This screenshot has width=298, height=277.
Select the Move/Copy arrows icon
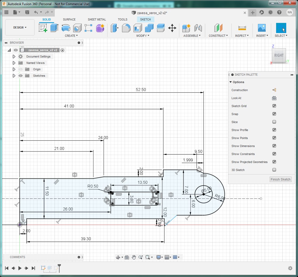[172, 28]
